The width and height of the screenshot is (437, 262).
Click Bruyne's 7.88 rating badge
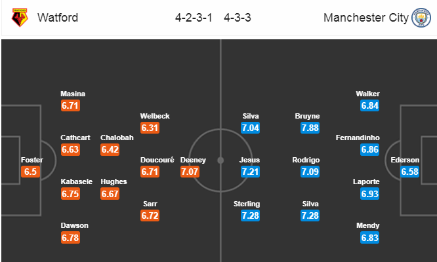point(310,128)
